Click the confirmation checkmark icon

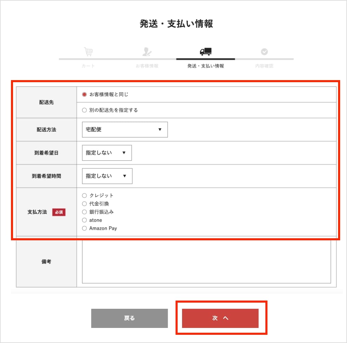[264, 51]
